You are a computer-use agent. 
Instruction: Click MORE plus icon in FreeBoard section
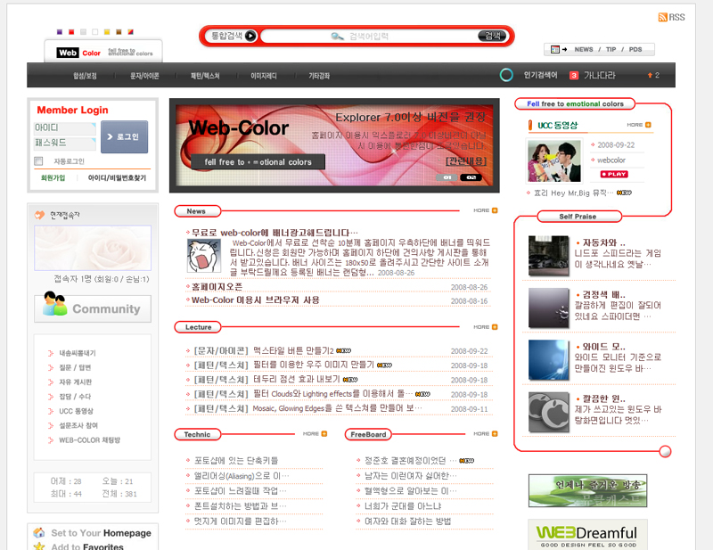[x=495, y=433]
